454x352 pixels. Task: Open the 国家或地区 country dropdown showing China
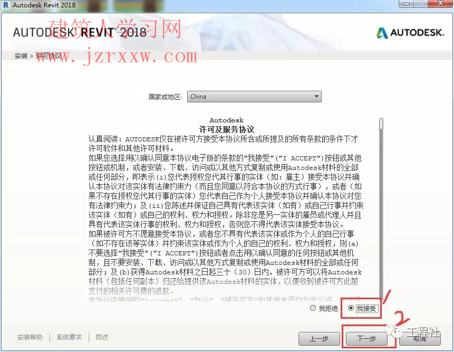(x=254, y=97)
